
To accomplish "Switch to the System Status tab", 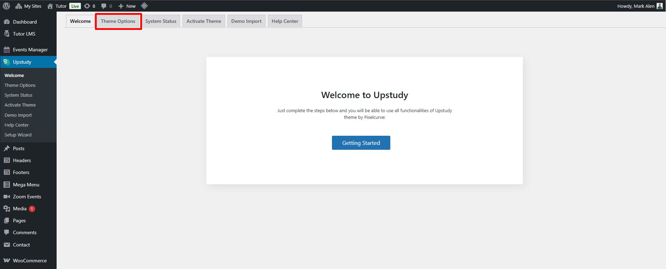I will pos(161,21).
